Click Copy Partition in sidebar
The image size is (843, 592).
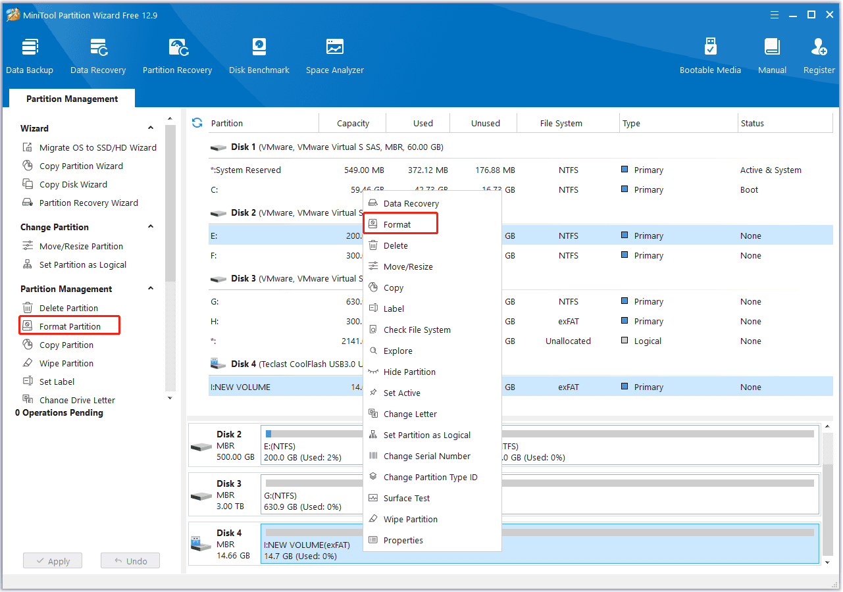pos(58,345)
